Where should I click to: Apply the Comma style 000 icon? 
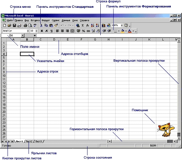[88, 31]
